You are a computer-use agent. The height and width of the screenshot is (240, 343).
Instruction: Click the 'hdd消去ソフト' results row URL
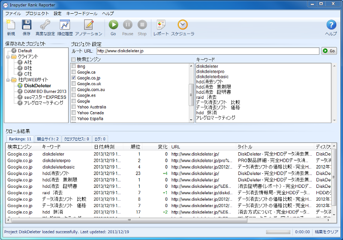(195, 173)
